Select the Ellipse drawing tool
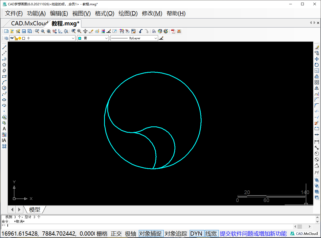The height and width of the screenshot is (238, 321). click(4, 100)
